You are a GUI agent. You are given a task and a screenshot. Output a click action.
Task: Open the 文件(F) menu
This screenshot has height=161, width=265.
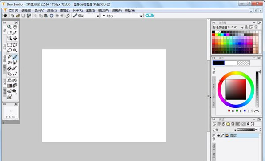13,11
